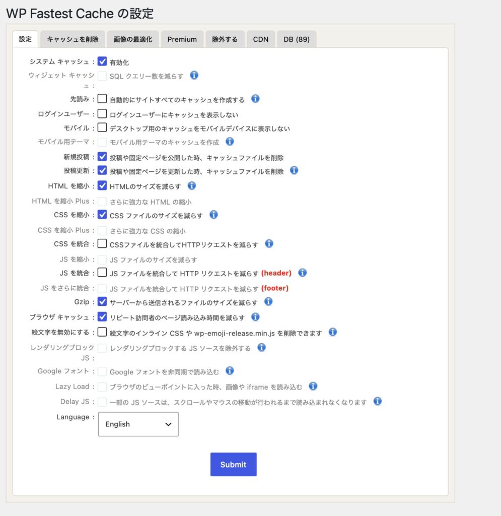Open info icon beside CSS を縮小
The image size is (501, 516).
point(213,215)
